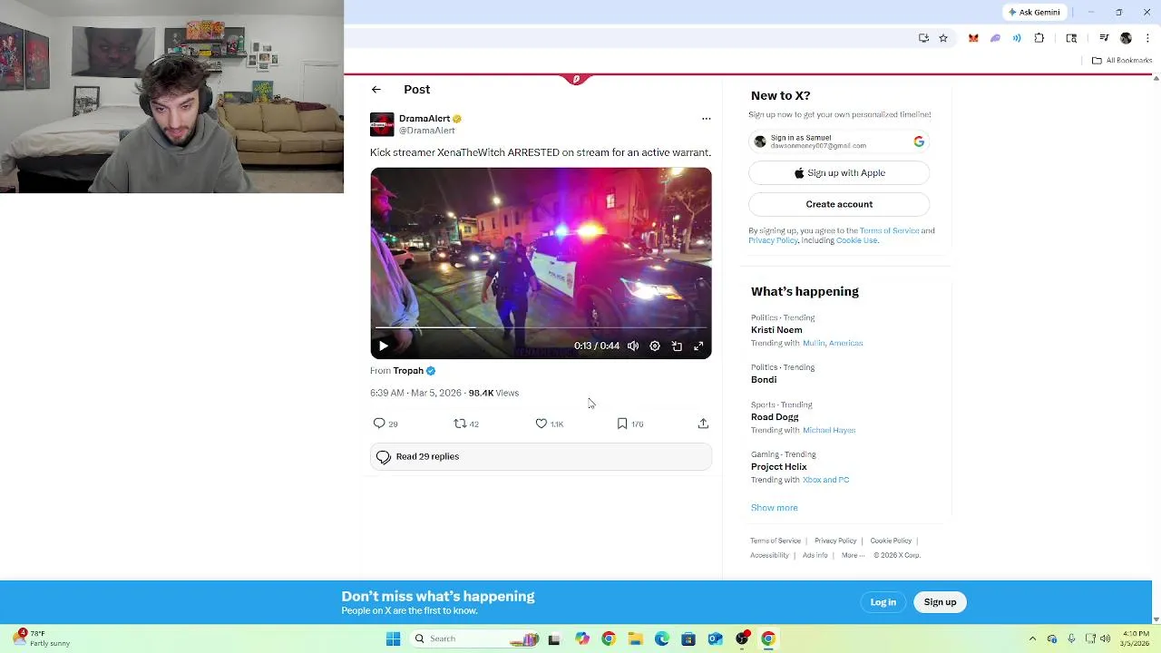Viewport: 1161px width, 653px height.
Task: Bookmark the post with 176 bookmarks
Action: pos(629,424)
